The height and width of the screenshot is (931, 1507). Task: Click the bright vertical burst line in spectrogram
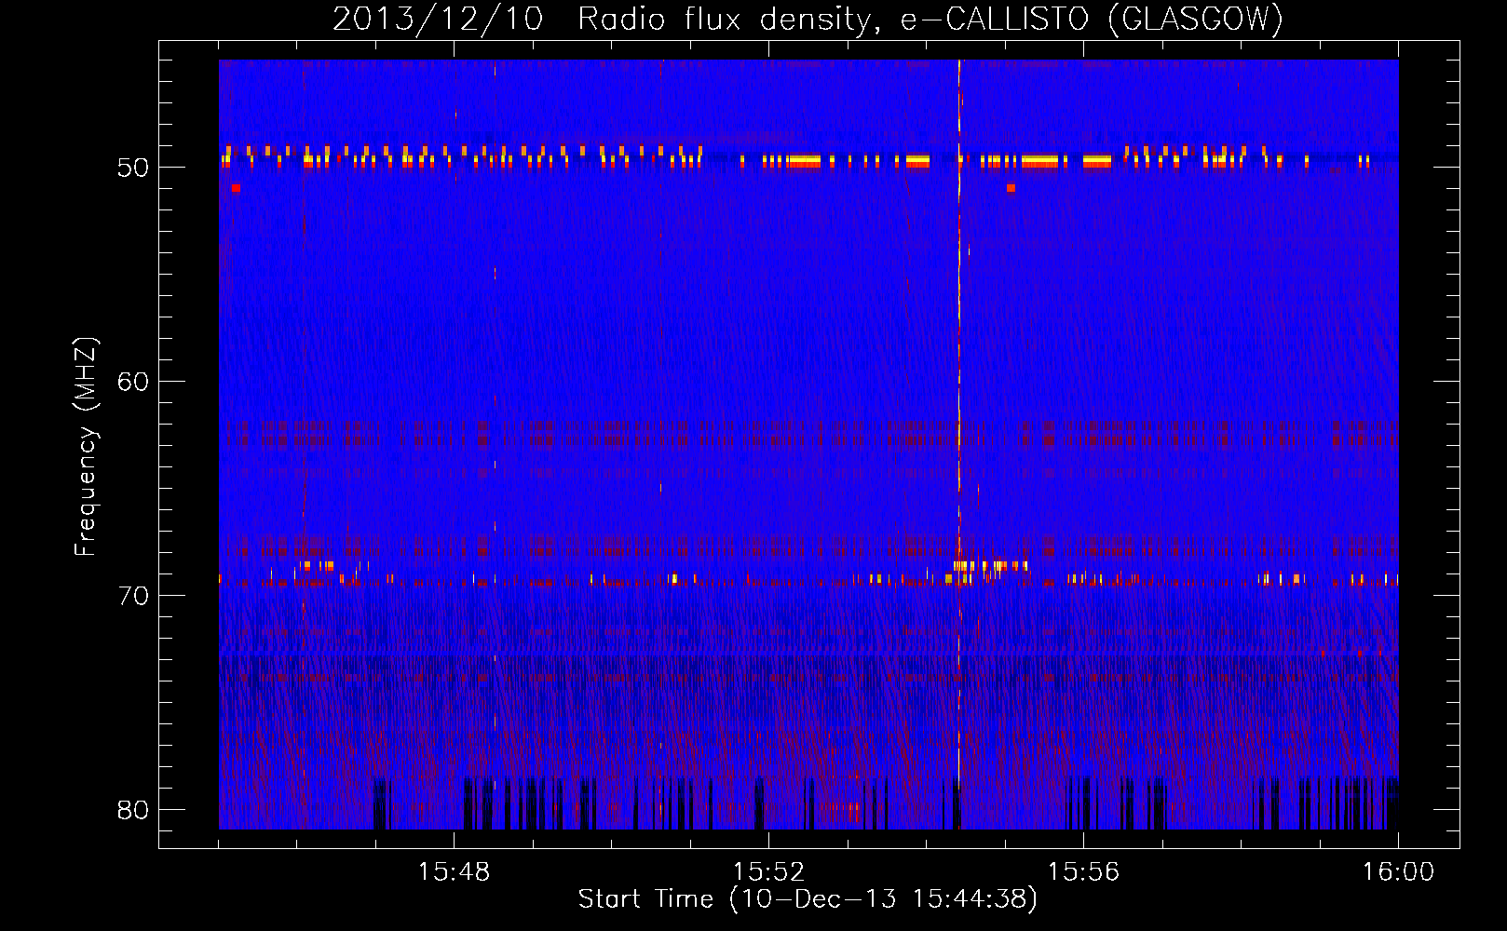coord(959,444)
